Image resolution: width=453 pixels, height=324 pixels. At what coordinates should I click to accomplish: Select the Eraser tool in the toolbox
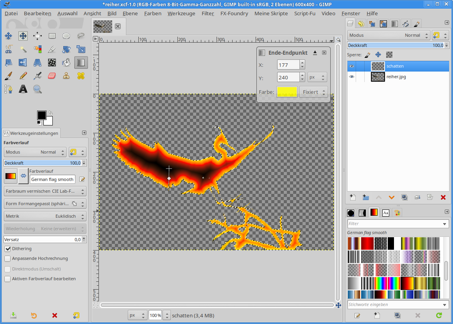[52, 76]
